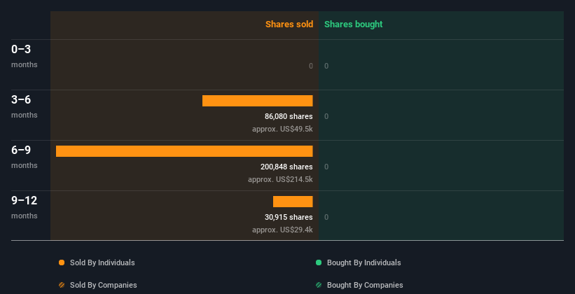575x294 pixels.
Task: Click the shares bought zero in 0–3 months row
Action: 326,66
